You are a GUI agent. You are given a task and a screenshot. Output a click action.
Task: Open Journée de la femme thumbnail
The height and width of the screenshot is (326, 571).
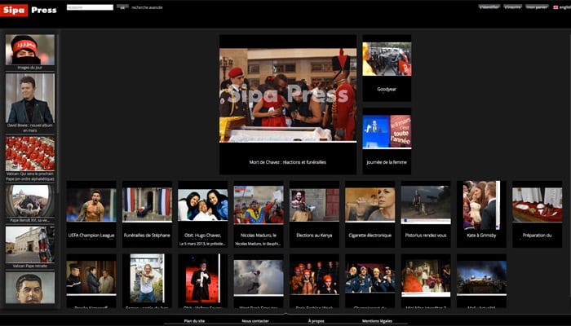coord(387,132)
